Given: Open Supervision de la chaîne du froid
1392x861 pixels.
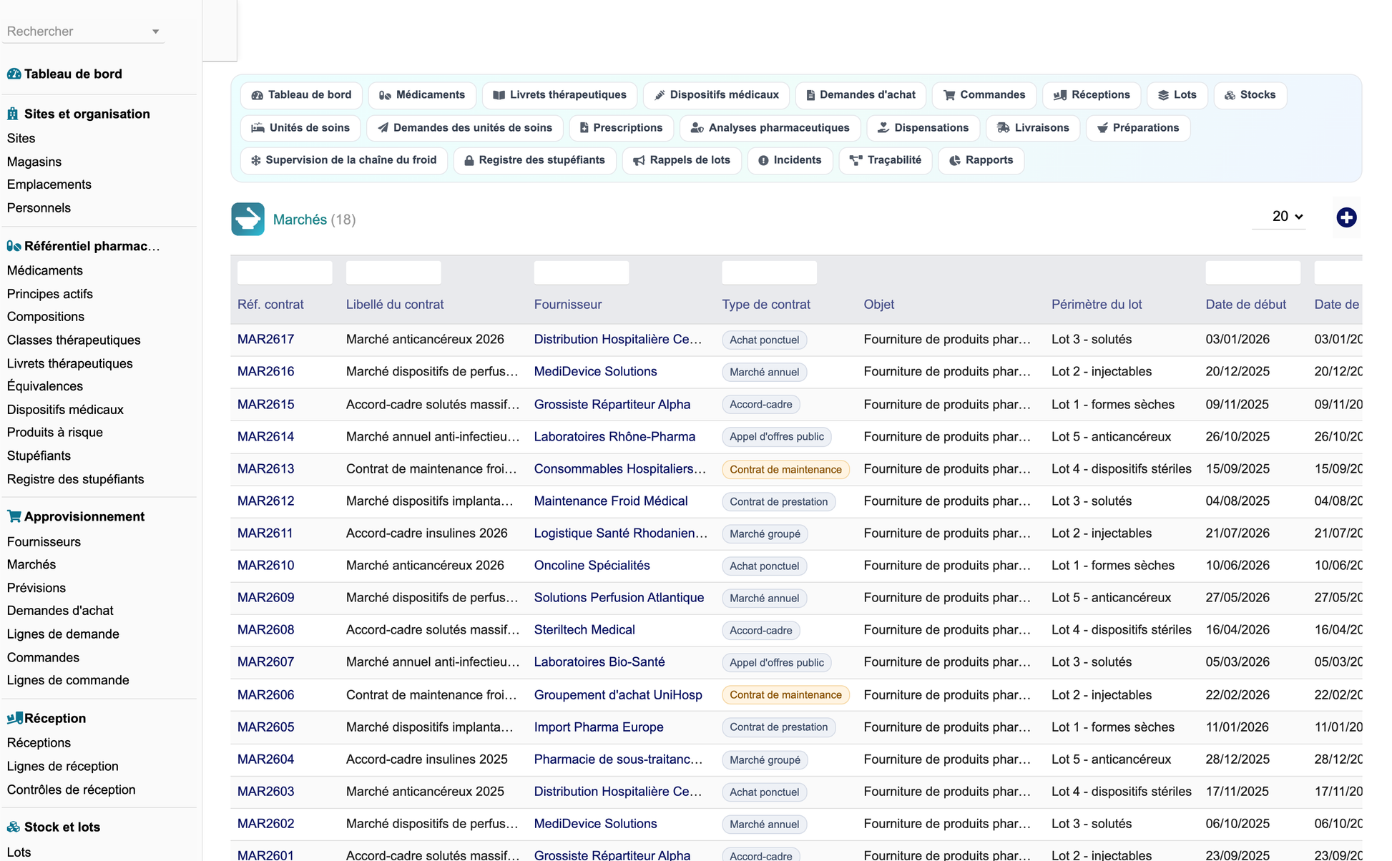Looking at the screenshot, I should [344, 160].
